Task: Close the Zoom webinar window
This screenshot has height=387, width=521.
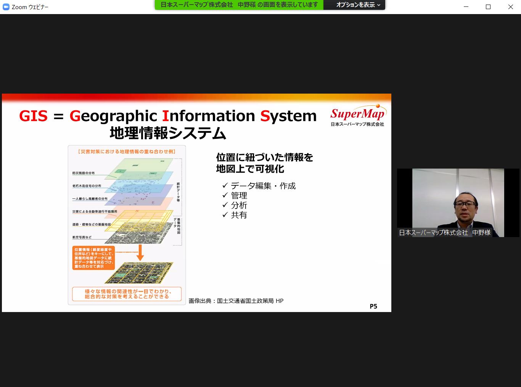Action: (510, 7)
